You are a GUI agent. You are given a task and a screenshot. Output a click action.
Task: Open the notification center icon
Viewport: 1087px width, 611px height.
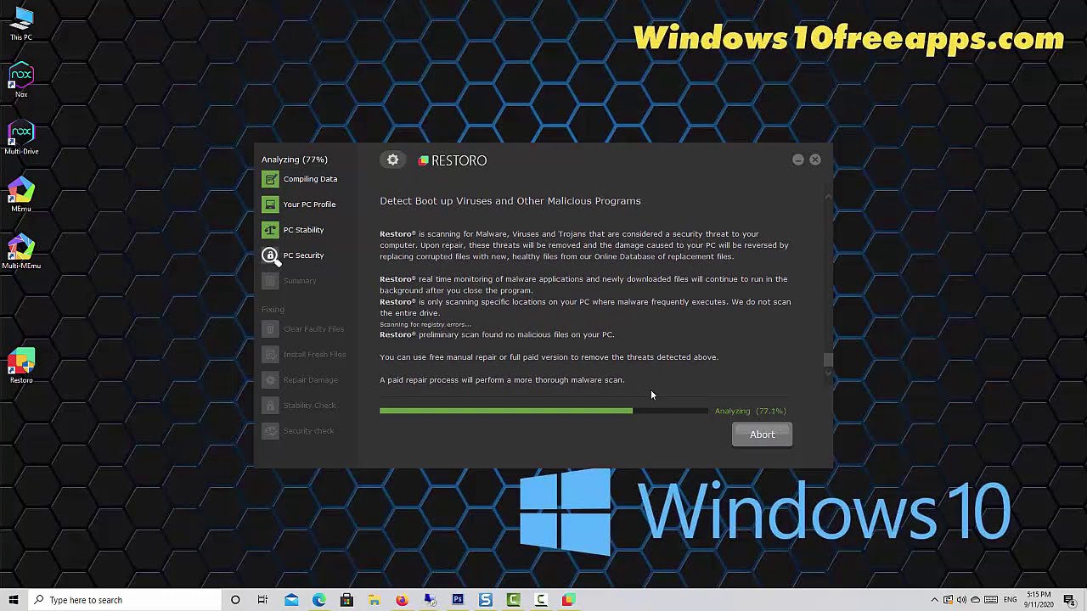coord(1069,600)
